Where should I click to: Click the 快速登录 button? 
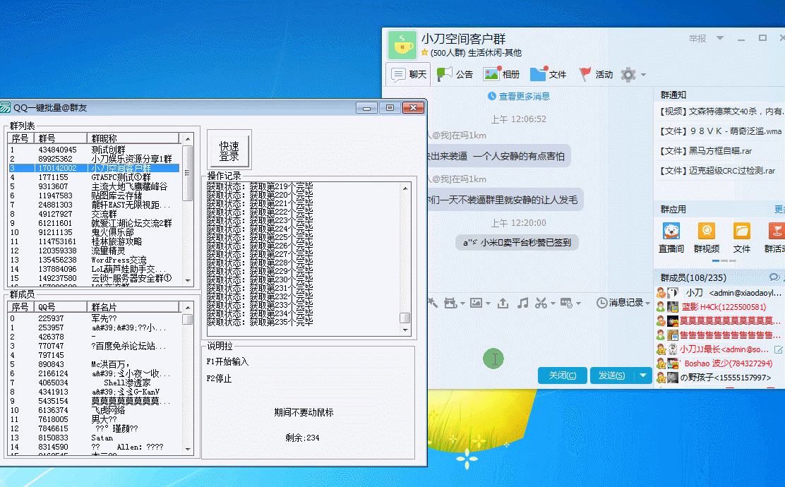229,150
